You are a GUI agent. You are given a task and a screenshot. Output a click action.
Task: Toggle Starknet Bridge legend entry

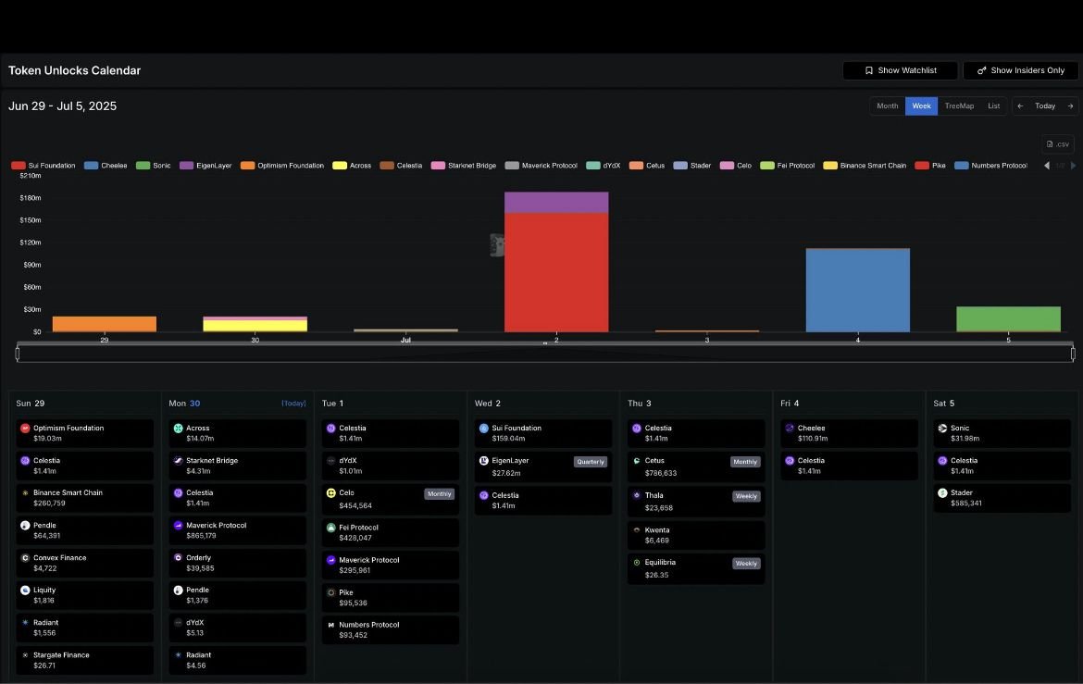click(464, 166)
